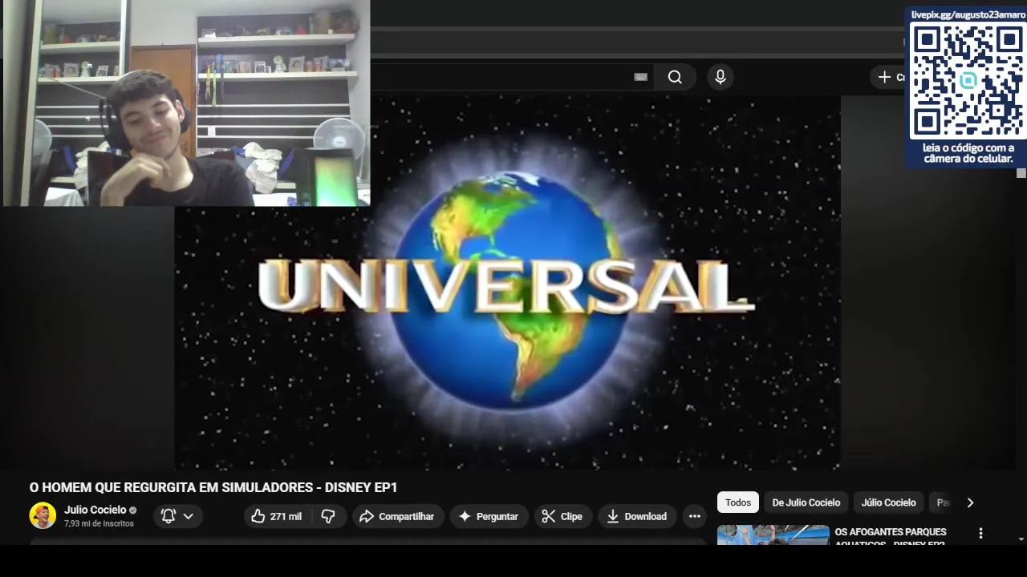The height and width of the screenshot is (577, 1027).
Task: Dislike the video thumbs-down icon
Action: pyautogui.click(x=328, y=517)
